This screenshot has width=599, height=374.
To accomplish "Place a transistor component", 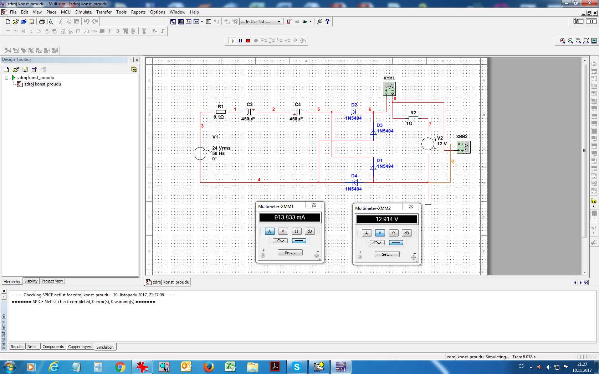I will 31,31.
